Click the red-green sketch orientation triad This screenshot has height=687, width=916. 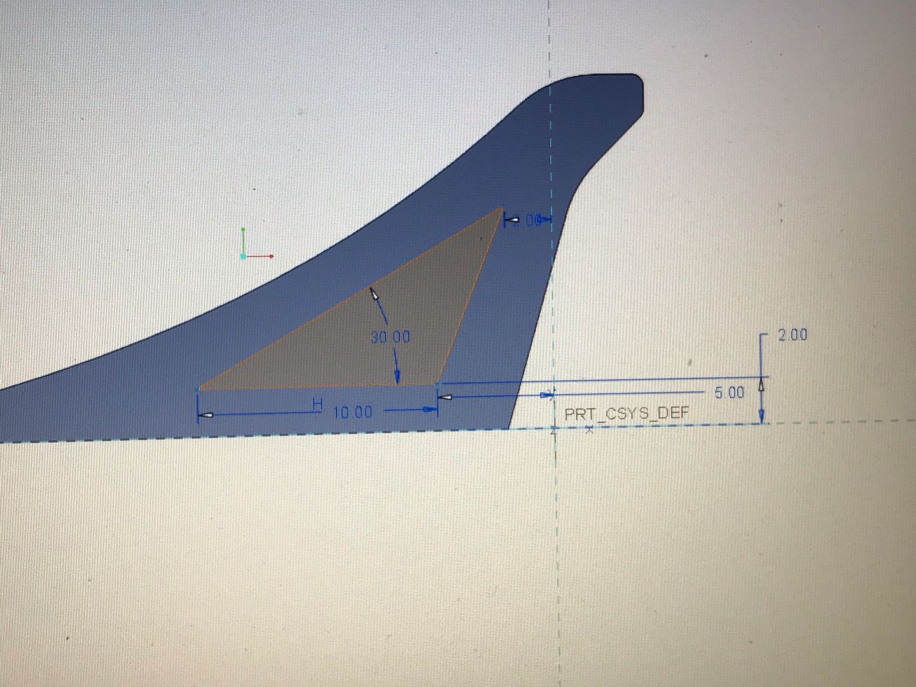pyautogui.click(x=244, y=254)
